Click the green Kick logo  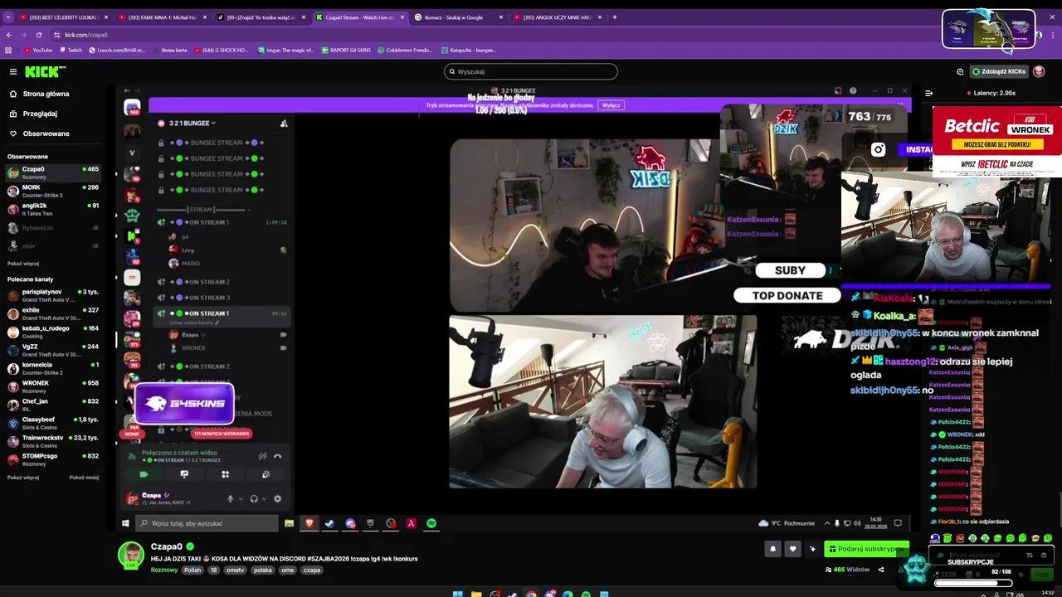(x=43, y=71)
